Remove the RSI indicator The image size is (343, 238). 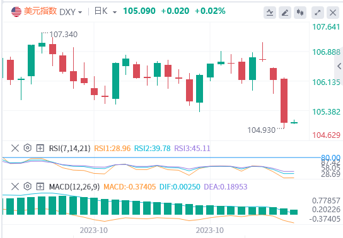(15, 148)
